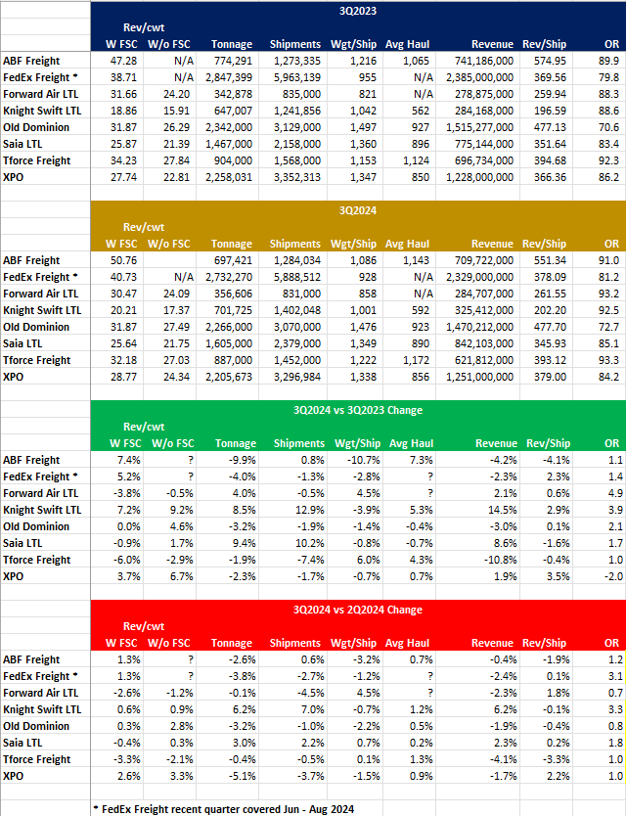Image resolution: width=626 pixels, height=816 pixels.
Task: Click XPO quarterly tonnage change -5.1%
Action: pos(243,776)
